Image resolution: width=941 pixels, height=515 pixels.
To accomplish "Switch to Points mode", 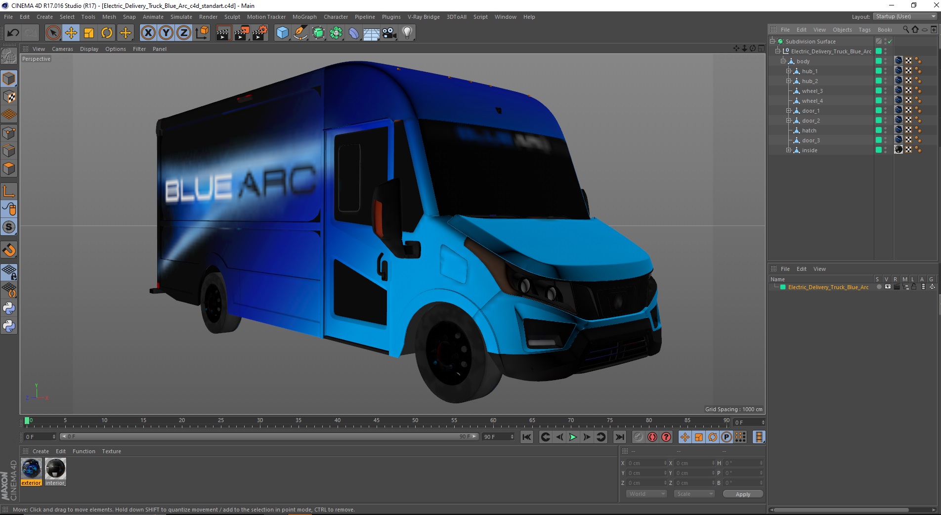I will (9, 132).
